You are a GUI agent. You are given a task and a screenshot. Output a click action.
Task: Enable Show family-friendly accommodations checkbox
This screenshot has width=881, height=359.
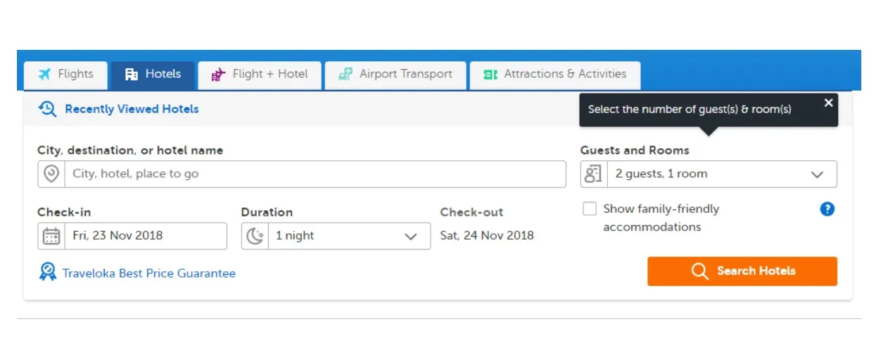click(x=590, y=209)
